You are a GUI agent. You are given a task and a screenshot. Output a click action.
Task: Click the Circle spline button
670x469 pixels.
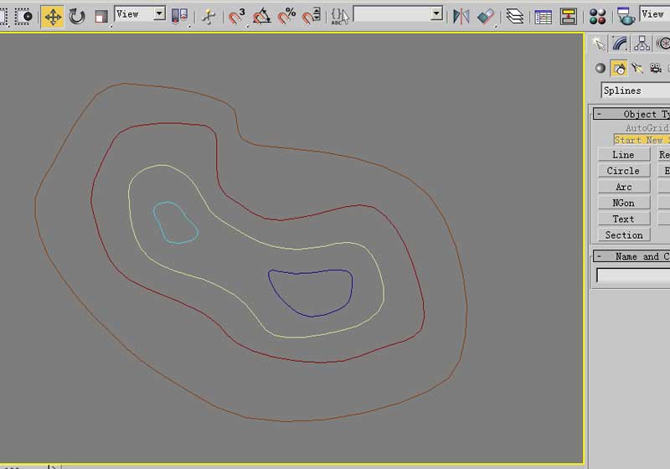tap(623, 171)
